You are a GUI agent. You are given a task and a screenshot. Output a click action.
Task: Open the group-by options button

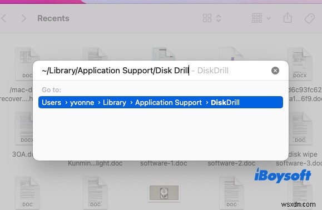coord(257,18)
